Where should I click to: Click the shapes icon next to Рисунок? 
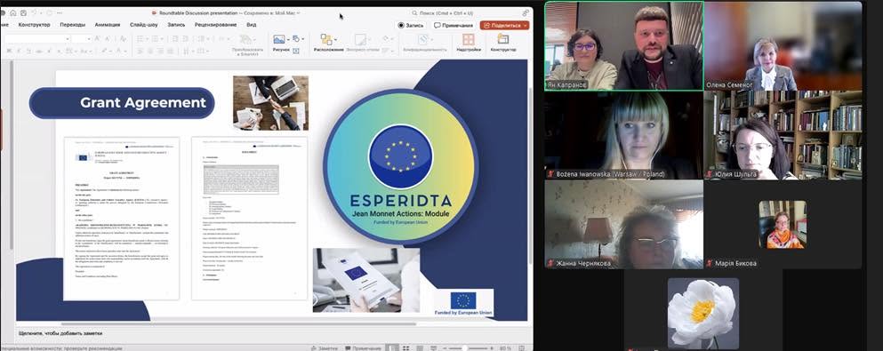click(x=295, y=39)
